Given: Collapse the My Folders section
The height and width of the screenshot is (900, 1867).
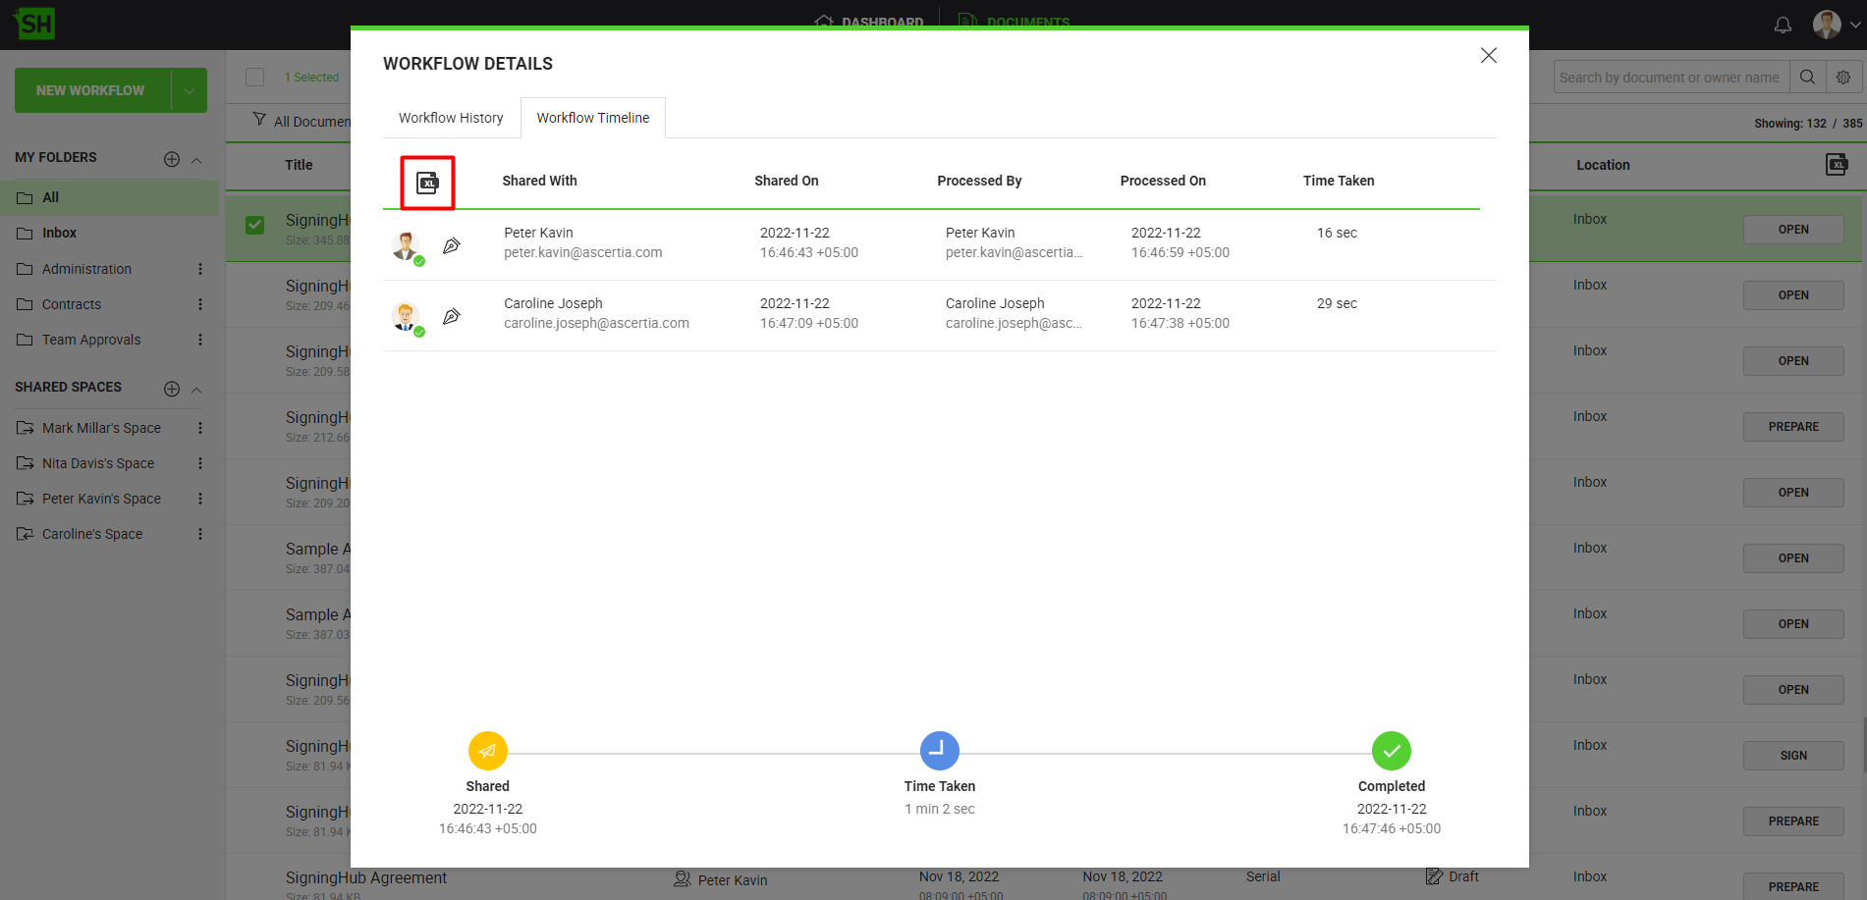Looking at the screenshot, I should (196, 160).
